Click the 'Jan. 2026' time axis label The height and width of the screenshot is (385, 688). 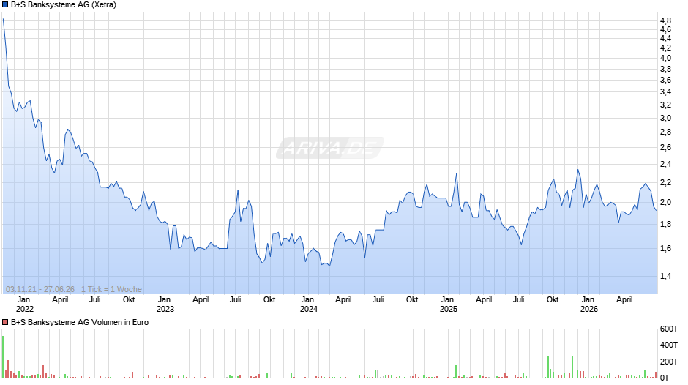[589, 304]
